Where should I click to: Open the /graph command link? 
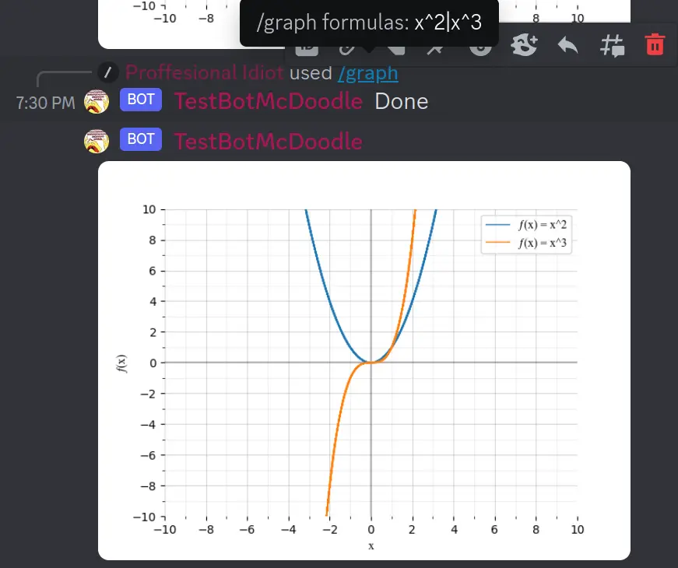click(367, 73)
